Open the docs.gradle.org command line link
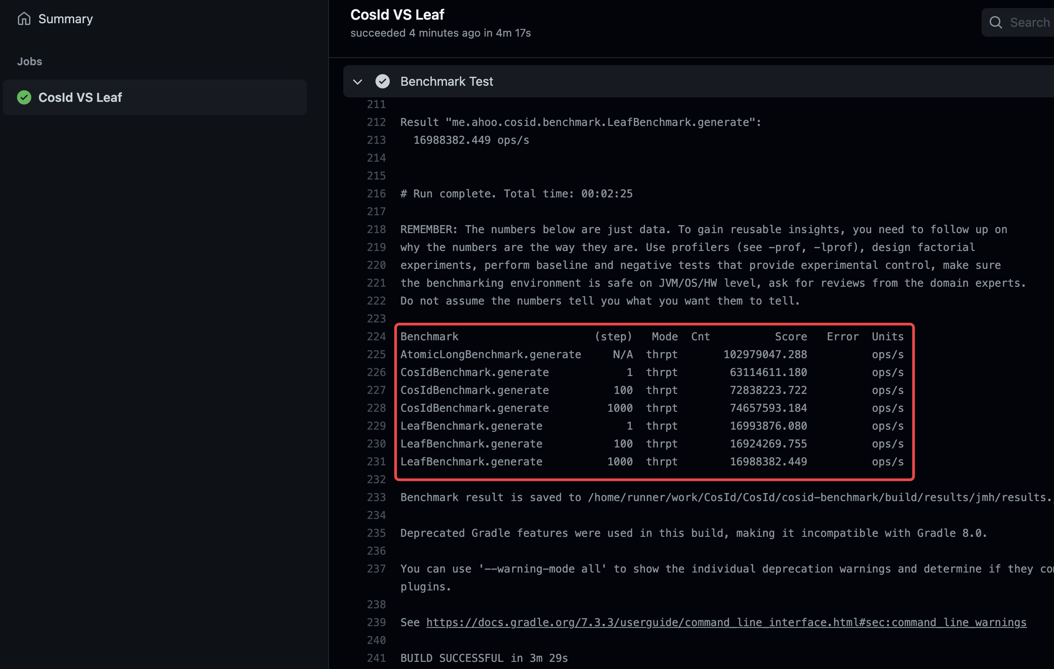The image size is (1054, 669). 726,623
